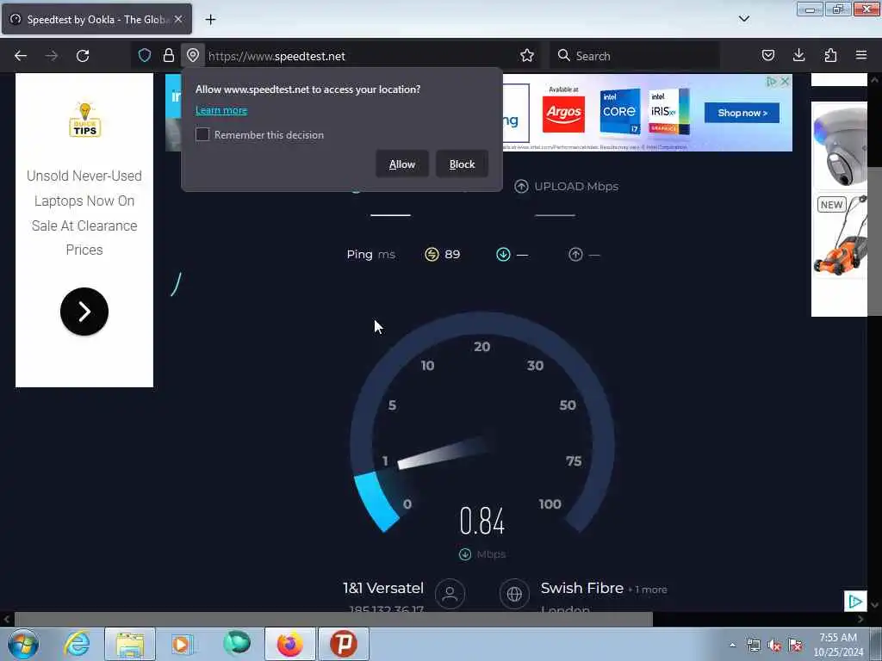Click the lawn mower ad thumbnail
Viewport: 882px width, 661px height.
(841, 236)
